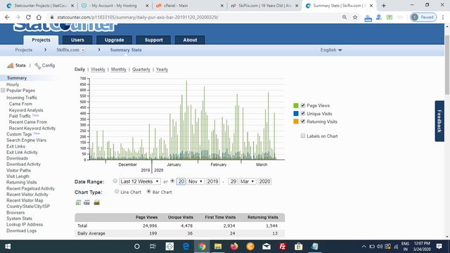The height and width of the screenshot is (253, 450).
Task: Toggle Page Views checkbox
Action: click(x=303, y=105)
